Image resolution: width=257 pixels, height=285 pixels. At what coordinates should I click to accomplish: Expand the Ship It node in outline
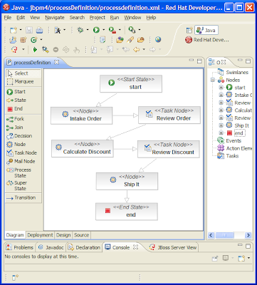221,125
